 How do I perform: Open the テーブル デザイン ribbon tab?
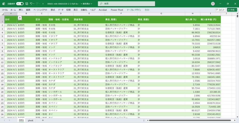pos(134,10)
